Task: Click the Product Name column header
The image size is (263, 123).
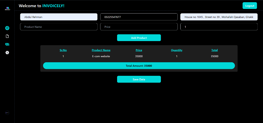Action: point(101,50)
